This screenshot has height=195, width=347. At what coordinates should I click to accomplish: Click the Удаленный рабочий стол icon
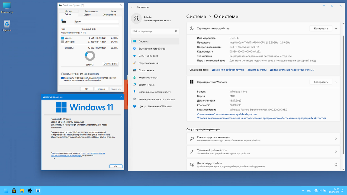tap(192, 152)
